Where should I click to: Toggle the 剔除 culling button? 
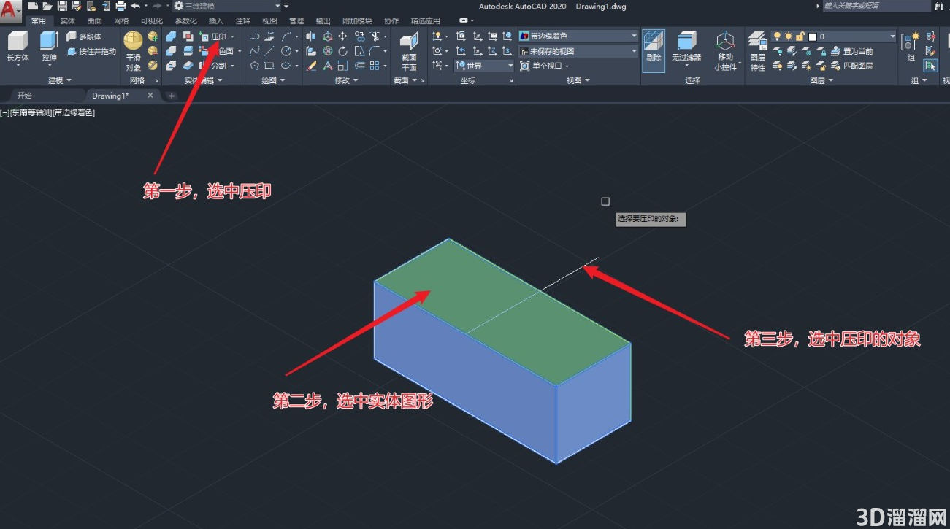pos(654,50)
